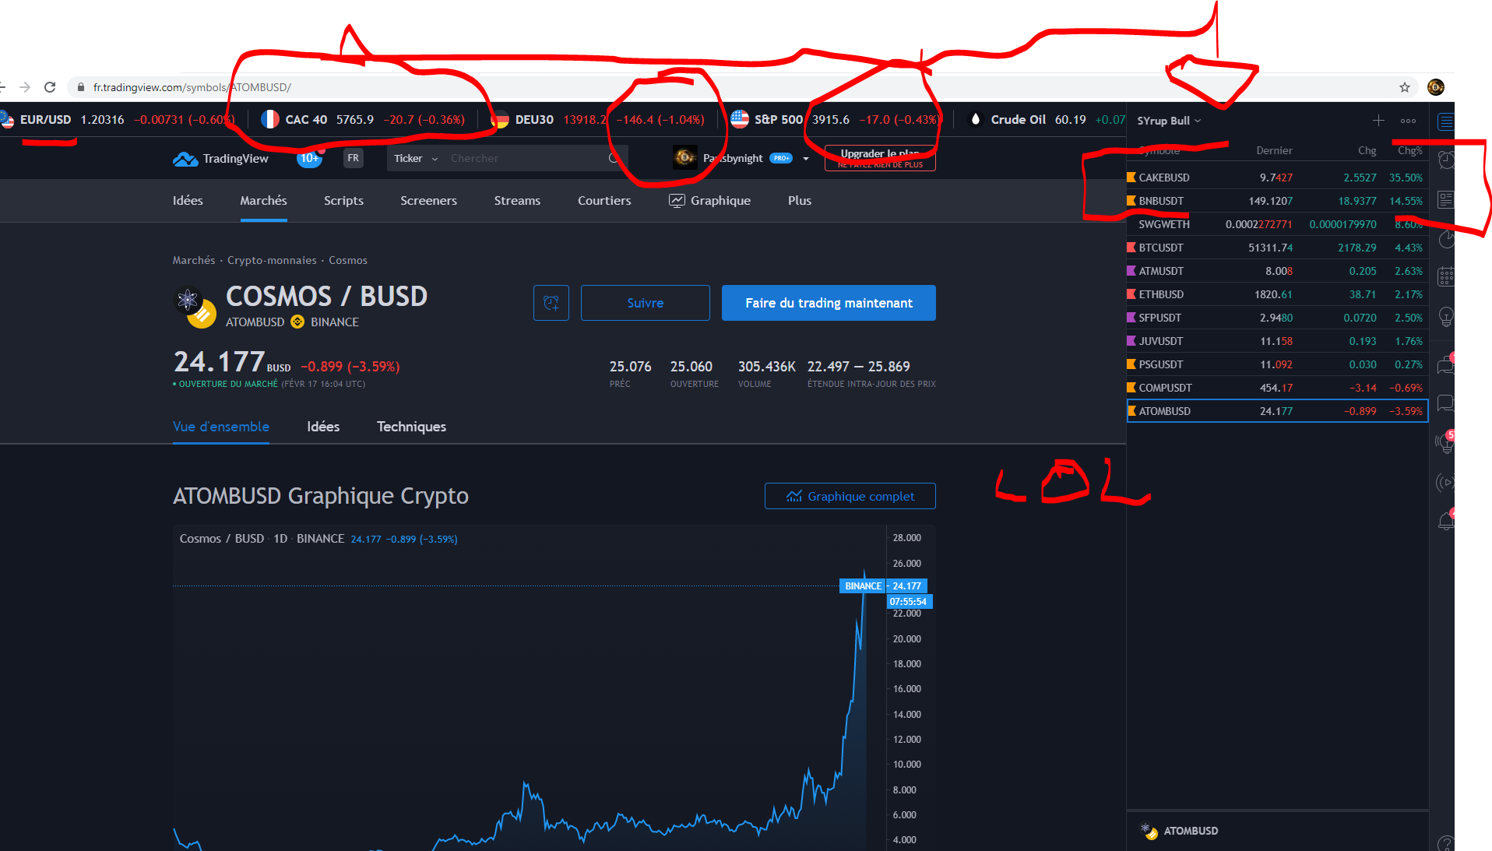Expand the SYrup Bull watchlist selector

pos(1169,121)
